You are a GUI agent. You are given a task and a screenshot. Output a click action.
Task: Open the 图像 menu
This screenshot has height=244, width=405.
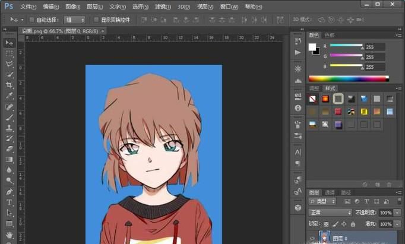coord(72,7)
